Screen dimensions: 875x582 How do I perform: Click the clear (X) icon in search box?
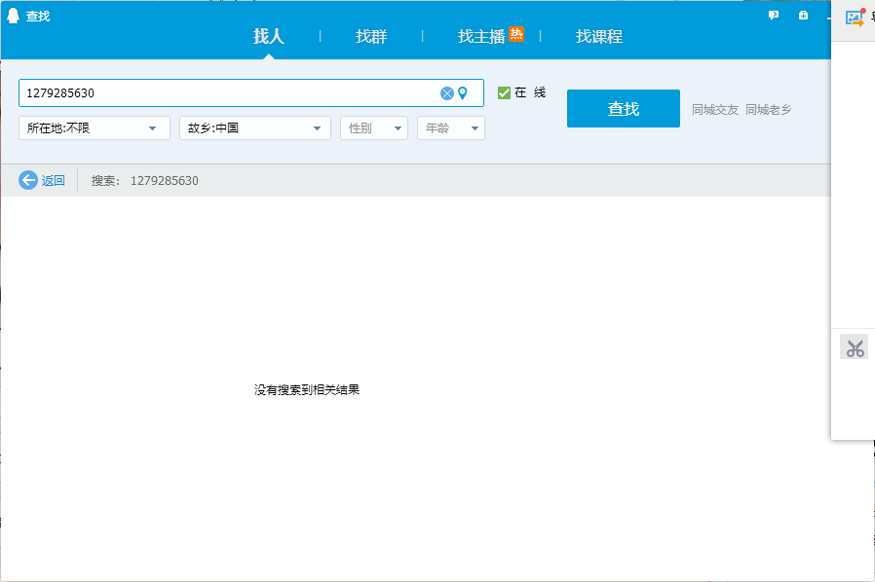(447, 93)
